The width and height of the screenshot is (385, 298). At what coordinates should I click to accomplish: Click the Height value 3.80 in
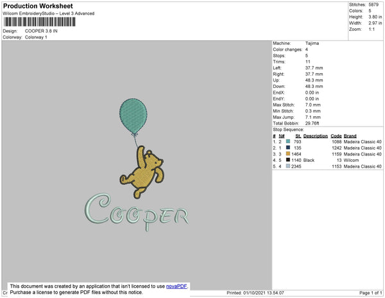[375, 17]
